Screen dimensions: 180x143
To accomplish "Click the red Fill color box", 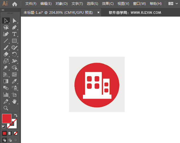I will [x=7, y=119].
